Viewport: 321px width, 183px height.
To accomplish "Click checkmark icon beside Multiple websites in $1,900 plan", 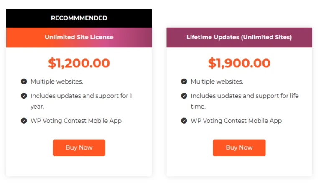I will 184,81.
